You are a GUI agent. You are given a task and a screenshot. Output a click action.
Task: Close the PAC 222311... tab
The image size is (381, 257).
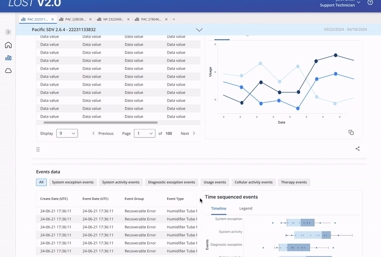[52, 19]
